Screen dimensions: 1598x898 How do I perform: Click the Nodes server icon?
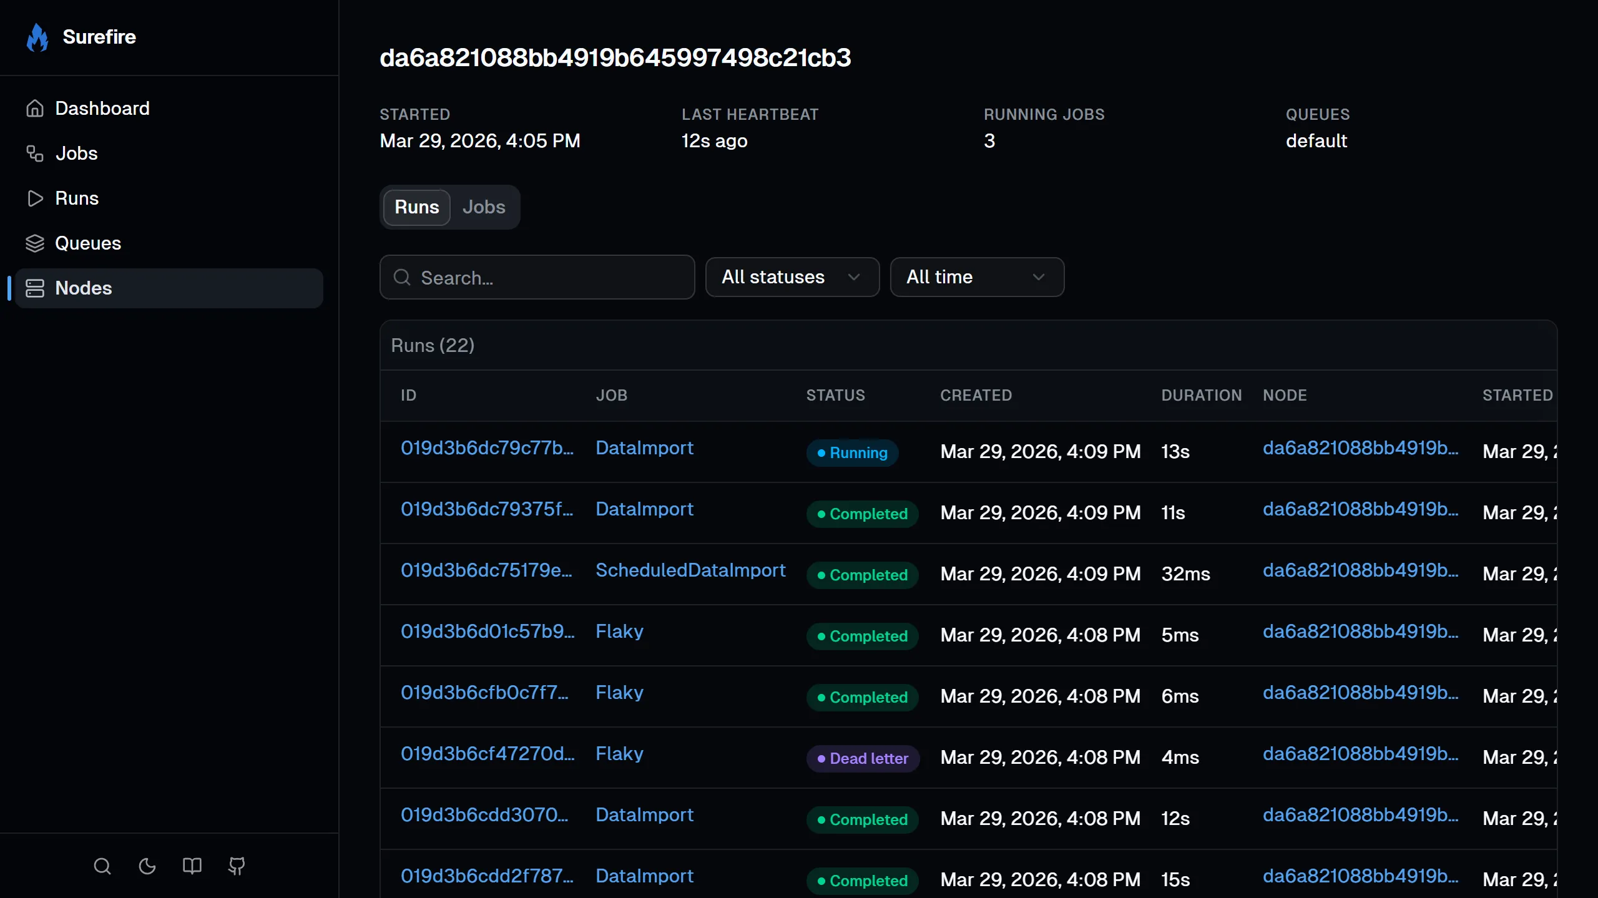(35, 288)
